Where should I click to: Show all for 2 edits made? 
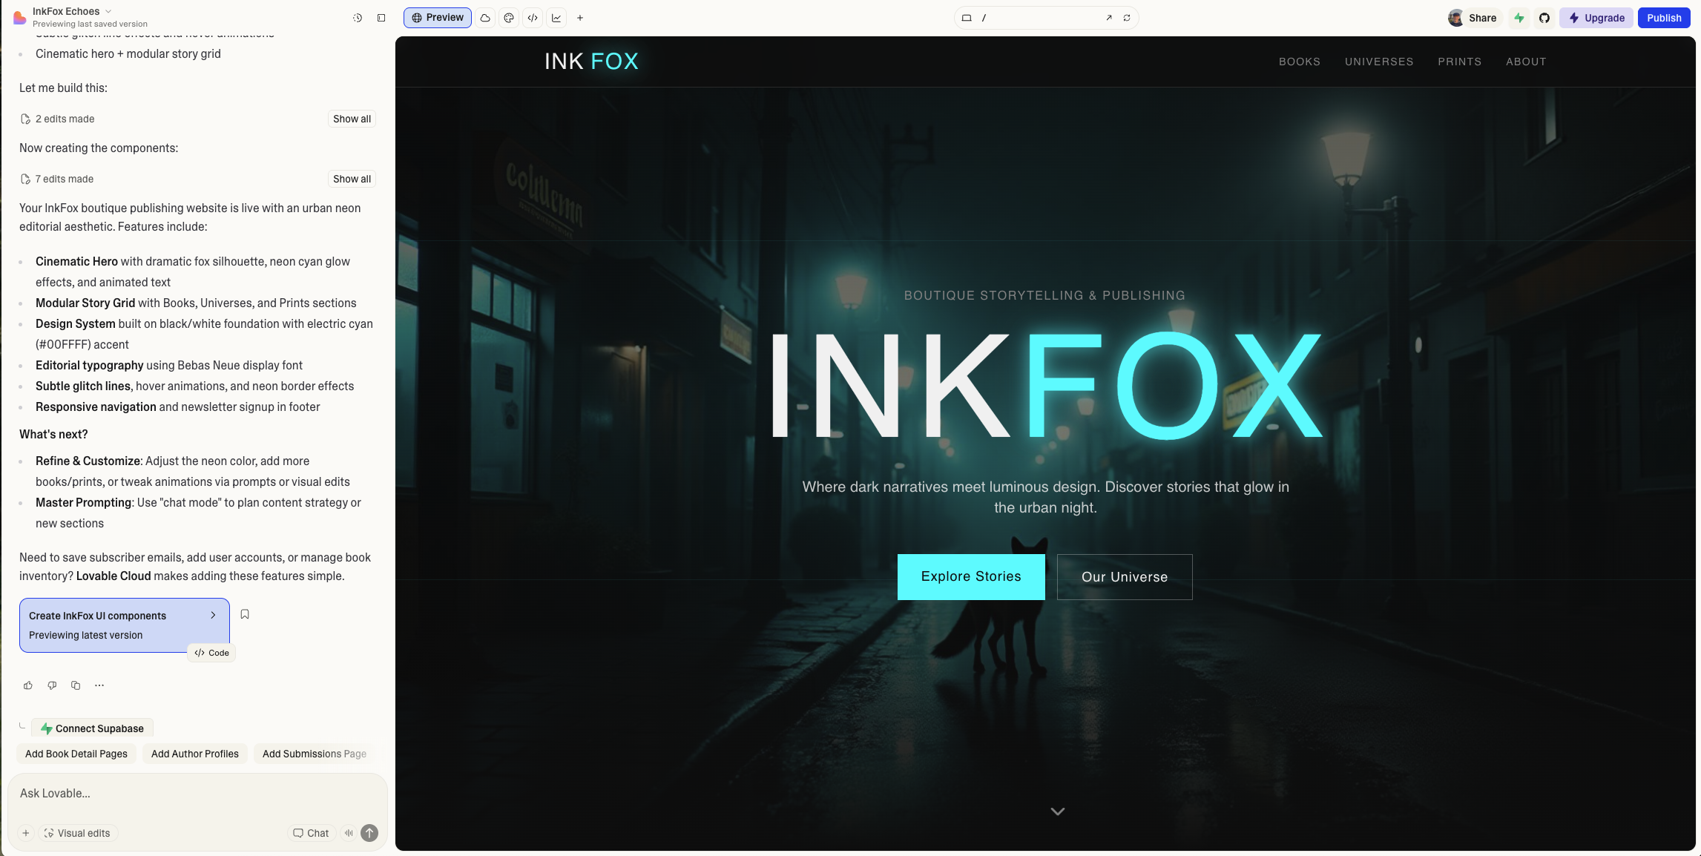352,119
